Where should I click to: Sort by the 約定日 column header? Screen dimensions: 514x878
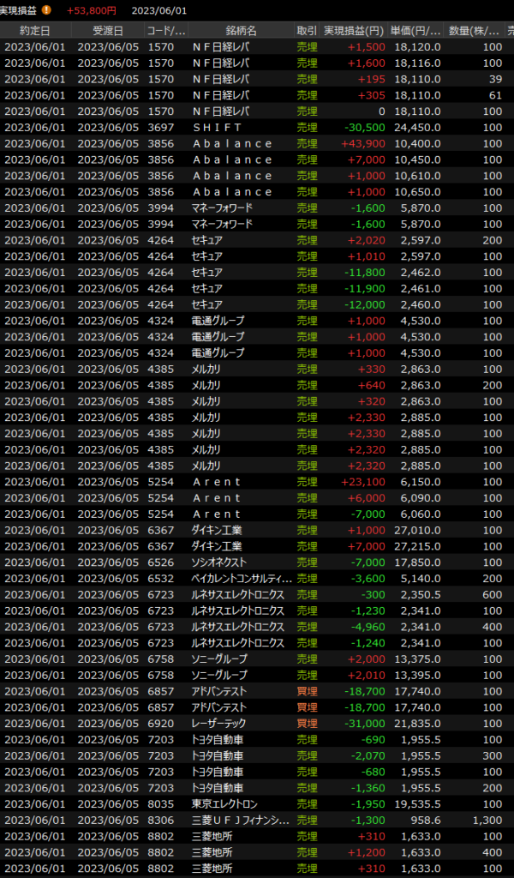tap(34, 30)
